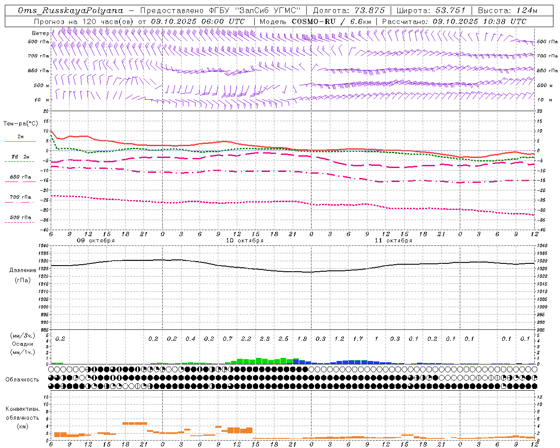Click the Тем-ра(°C) axis title
This screenshot has width=560, height=448.
point(21,124)
